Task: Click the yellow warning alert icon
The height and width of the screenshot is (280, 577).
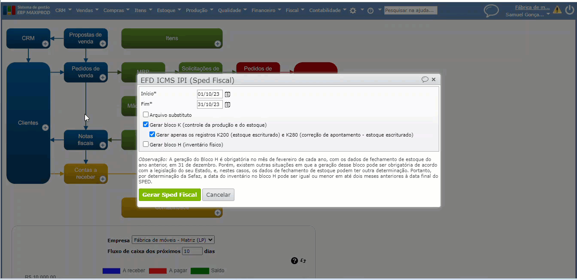Action: coord(557,10)
